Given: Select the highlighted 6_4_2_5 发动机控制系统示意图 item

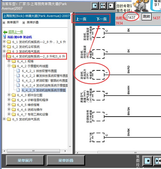Looking at the screenshot, I should (44, 90).
